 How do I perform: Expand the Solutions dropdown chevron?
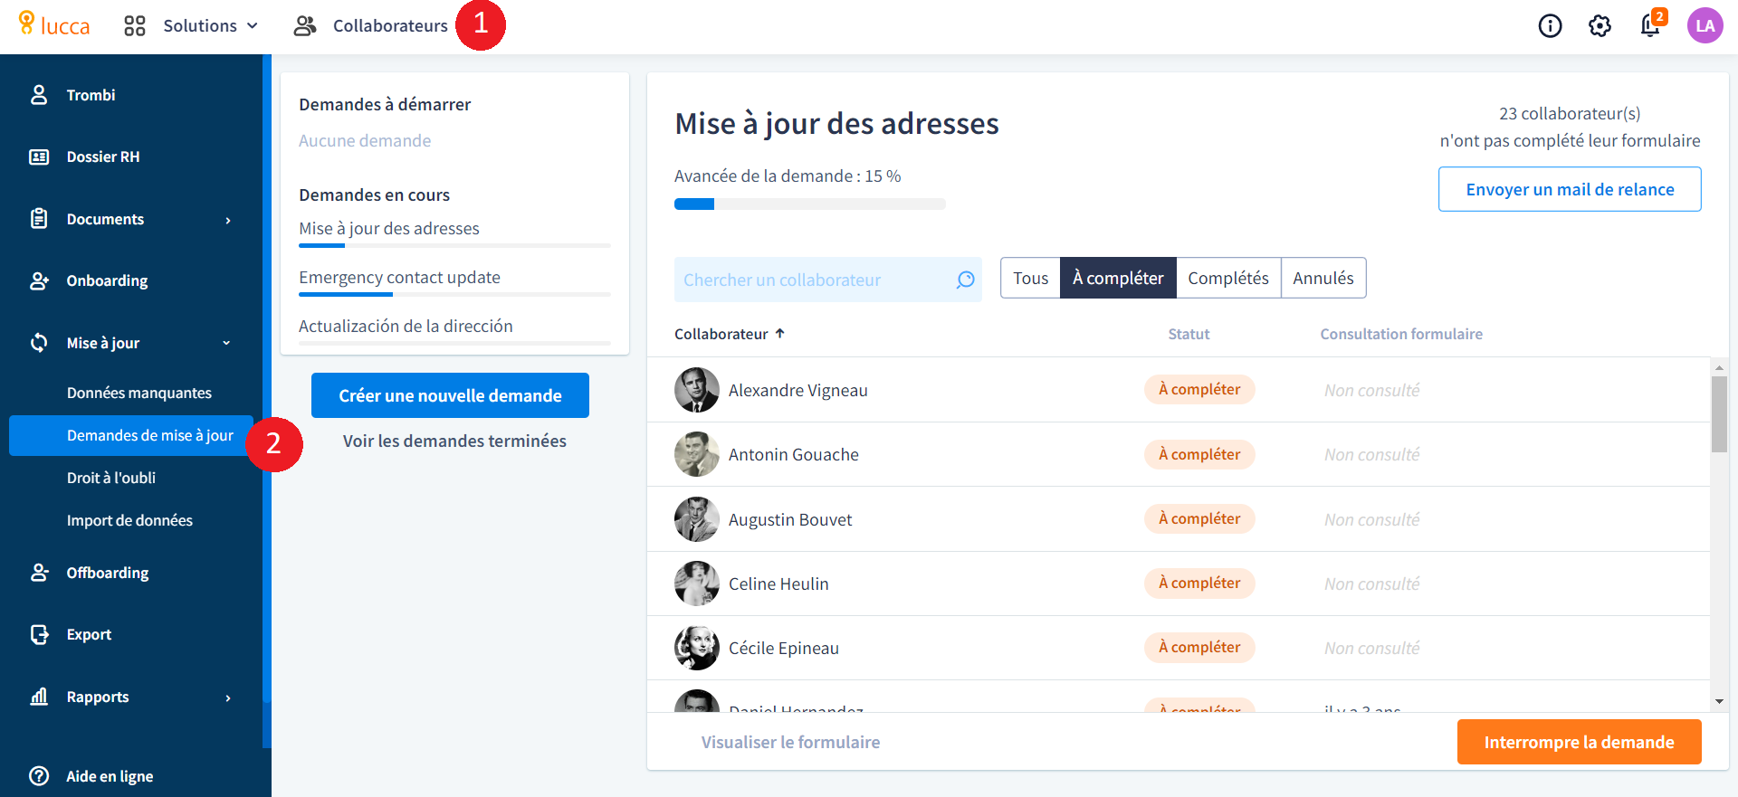tap(253, 25)
